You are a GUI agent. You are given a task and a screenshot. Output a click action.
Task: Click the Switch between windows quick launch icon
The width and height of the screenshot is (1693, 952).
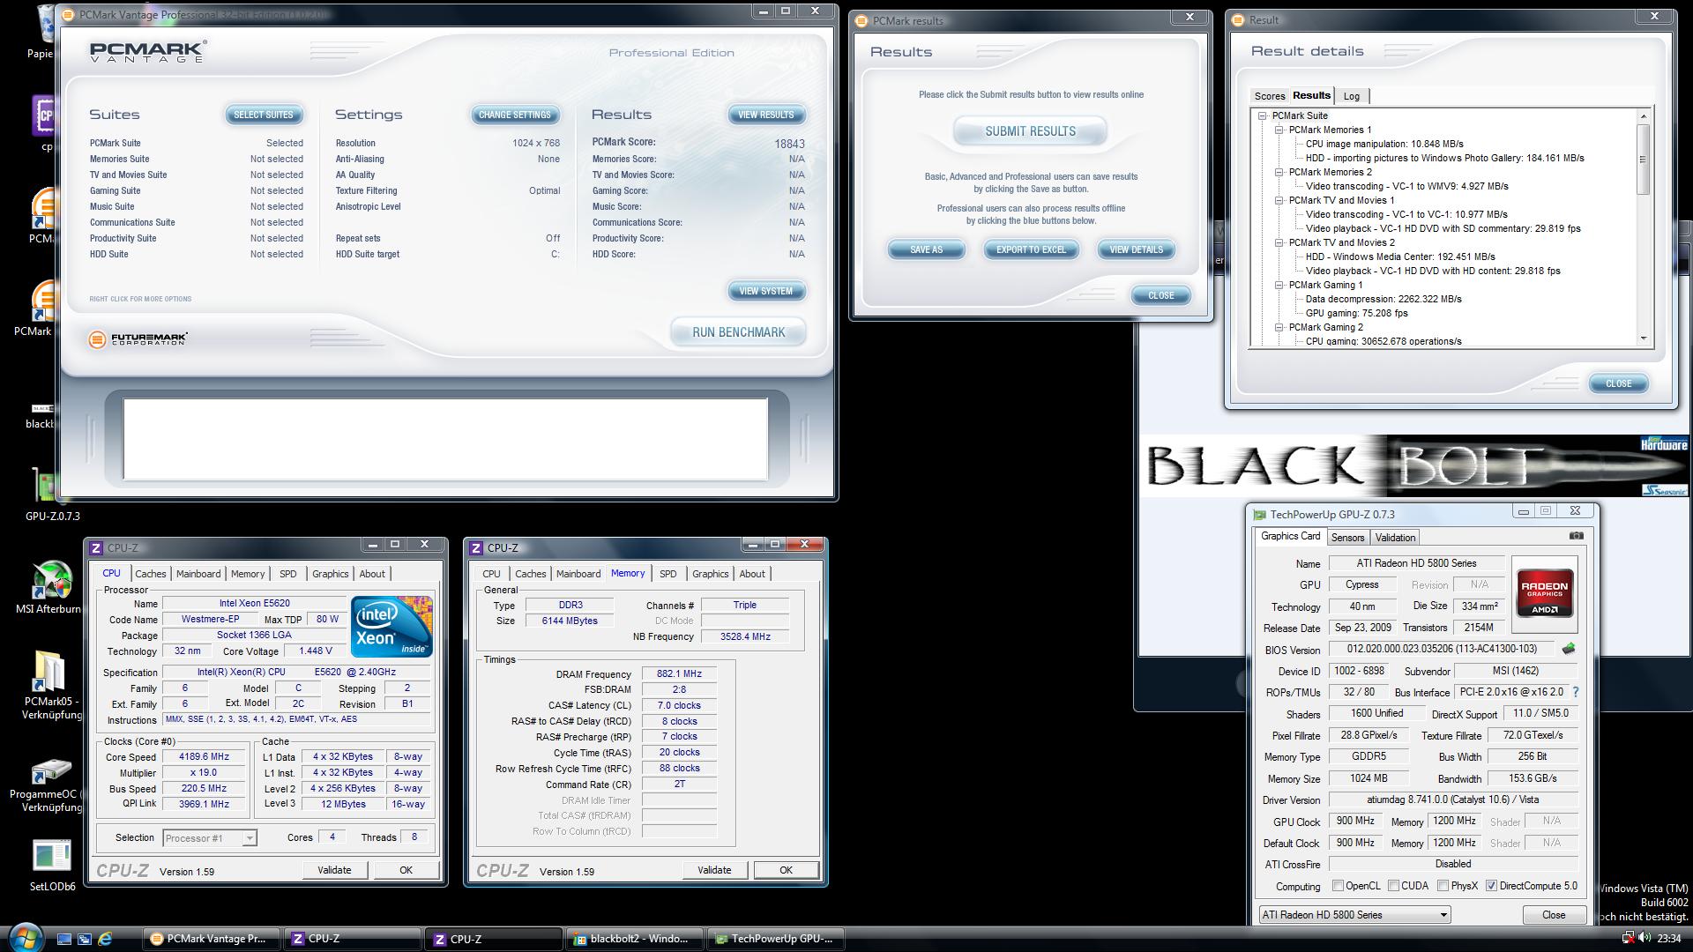point(85,939)
